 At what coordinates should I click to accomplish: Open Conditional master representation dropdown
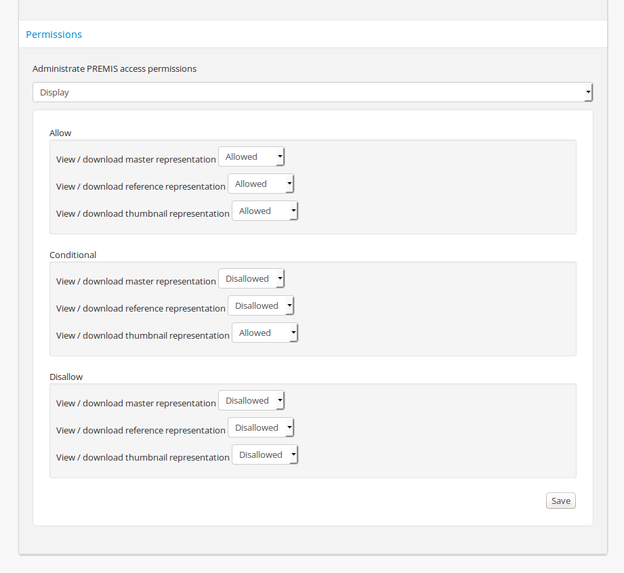pos(251,279)
